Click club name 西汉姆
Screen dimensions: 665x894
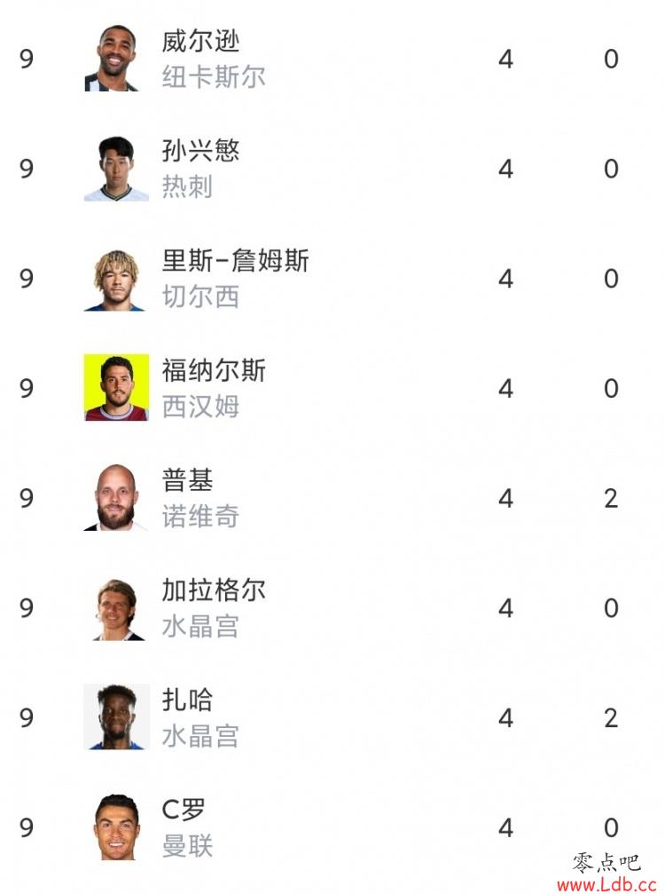click(200, 407)
